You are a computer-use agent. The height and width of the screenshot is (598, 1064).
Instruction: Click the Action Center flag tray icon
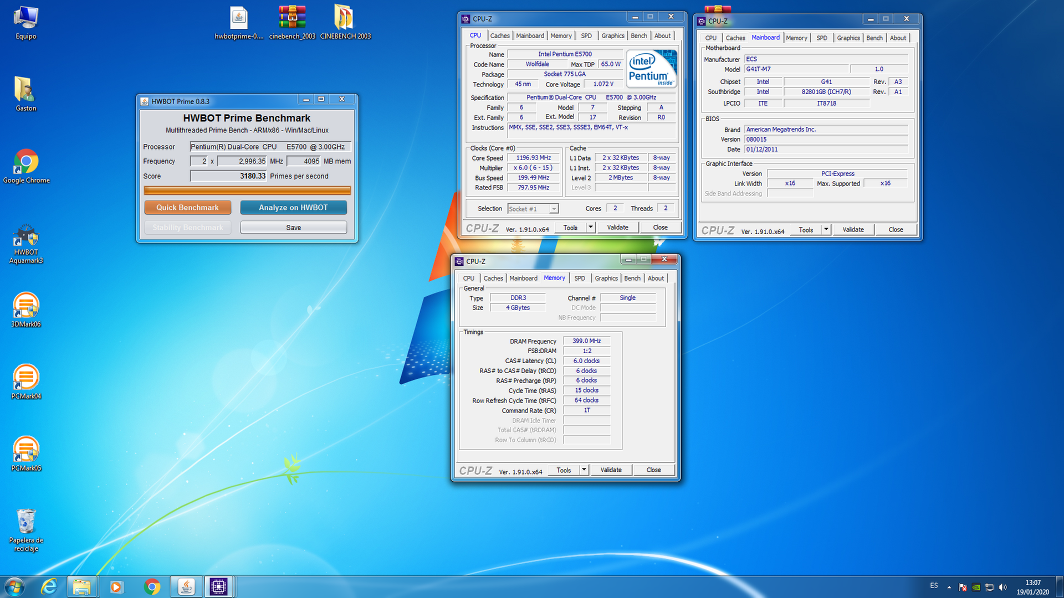(x=963, y=587)
